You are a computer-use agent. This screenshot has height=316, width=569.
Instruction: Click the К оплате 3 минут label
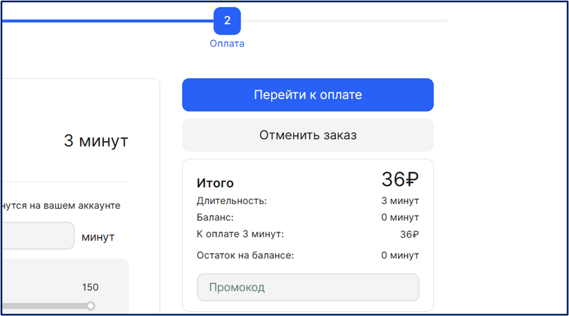pos(240,234)
